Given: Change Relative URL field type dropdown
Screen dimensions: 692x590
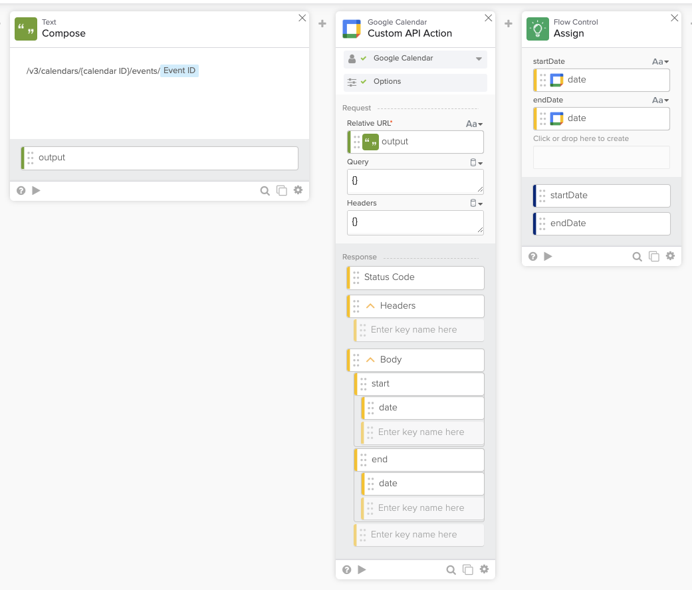Looking at the screenshot, I should click(x=474, y=124).
